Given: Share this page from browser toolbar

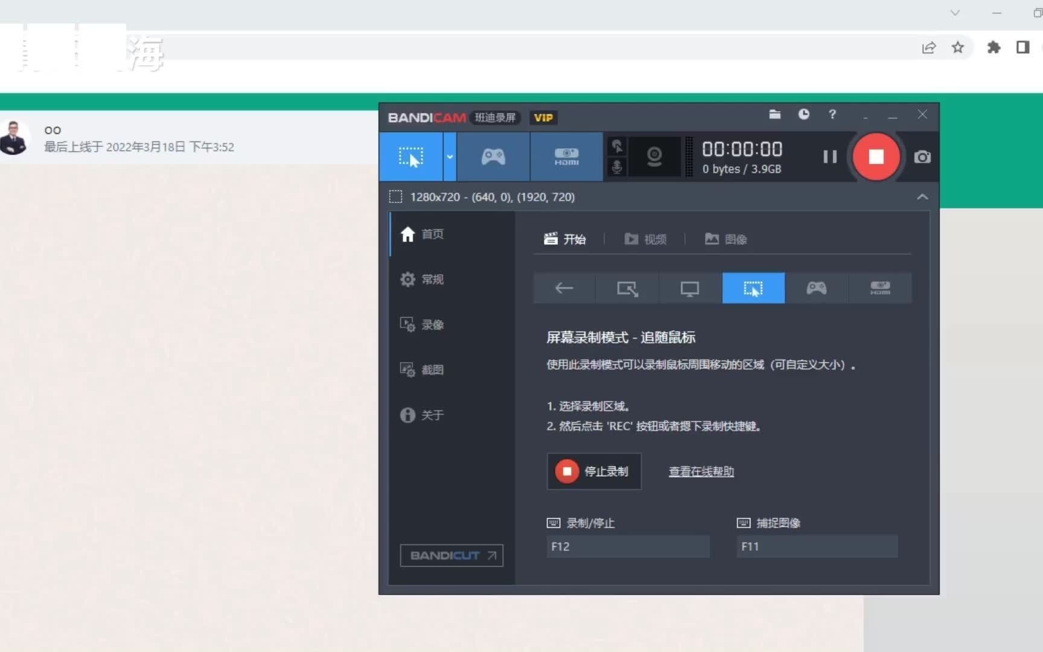Looking at the screenshot, I should [x=929, y=48].
